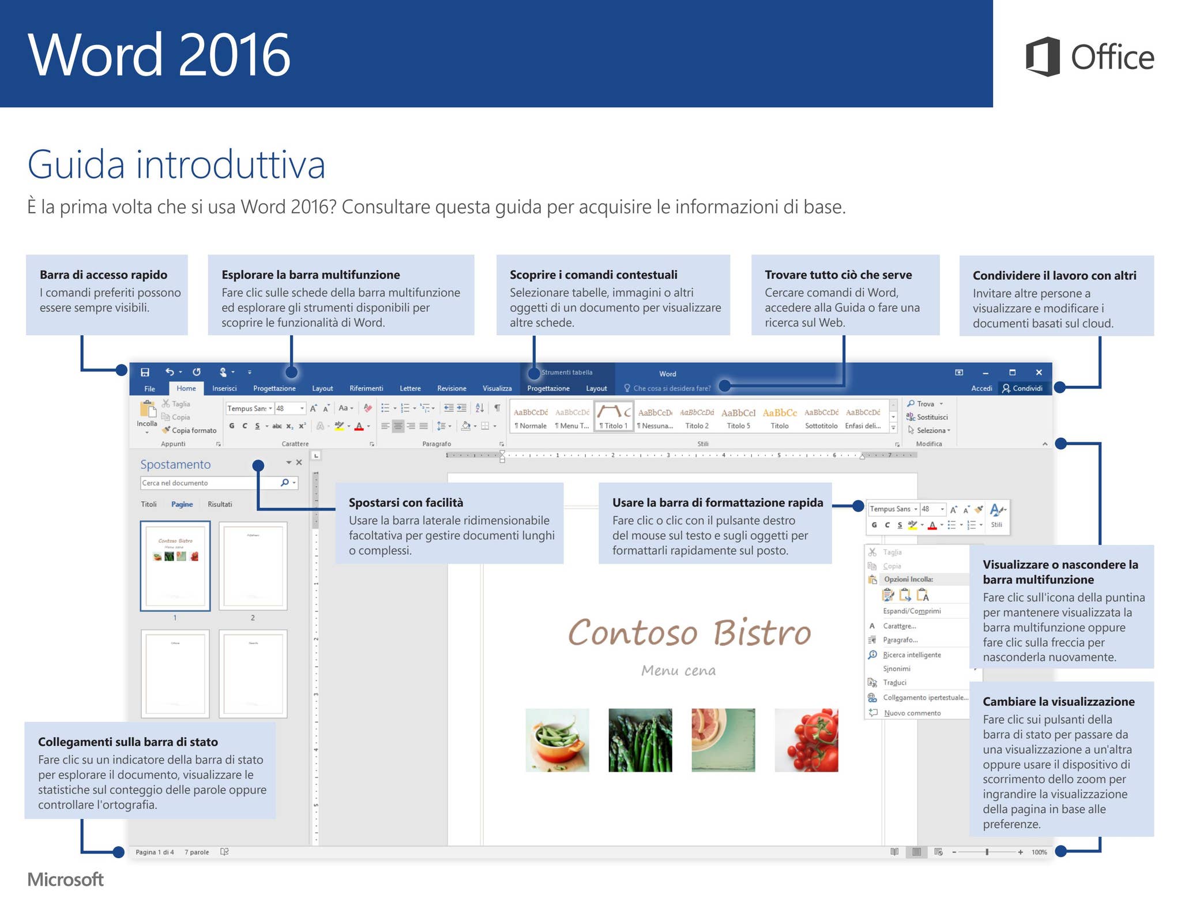The height and width of the screenshot is (913, 1181).
Task: Collapse the ribbon with the arrow
Action: [1045, 444]
